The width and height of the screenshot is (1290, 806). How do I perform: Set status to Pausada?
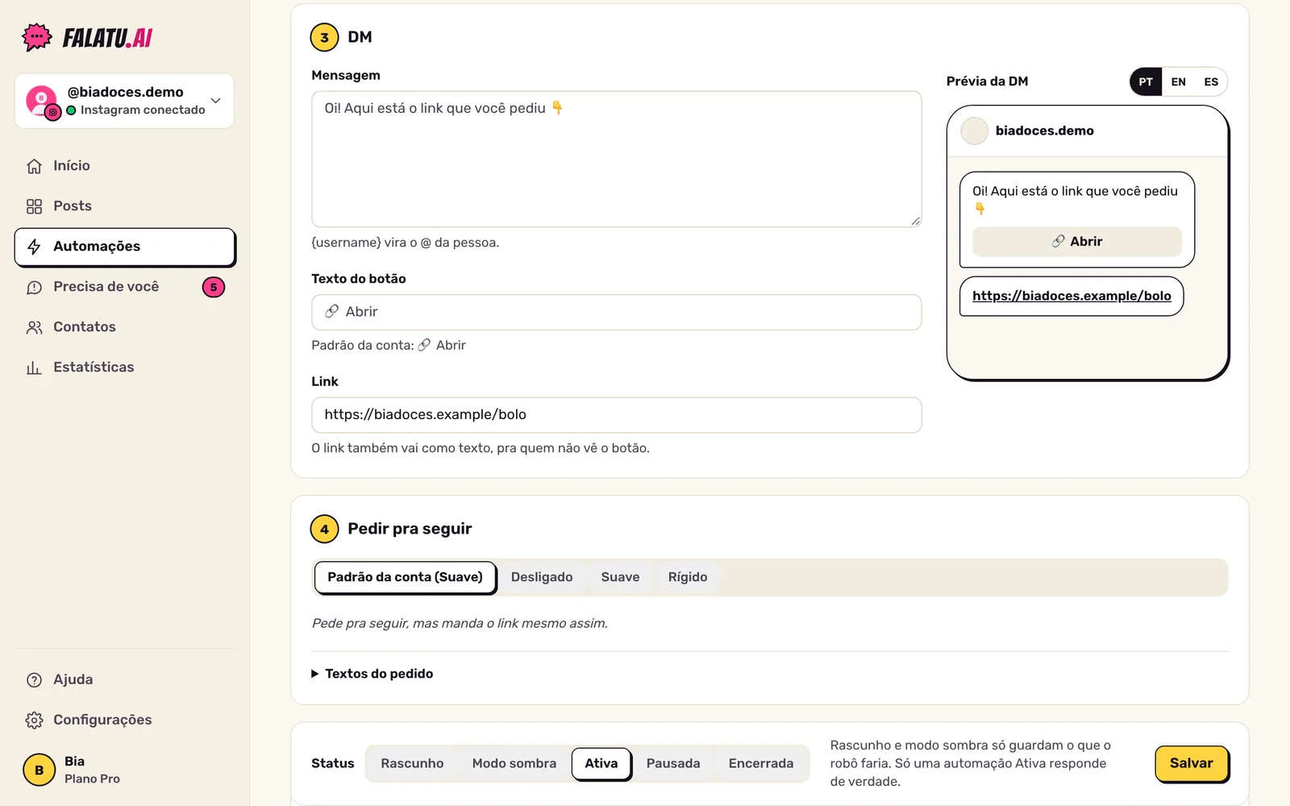(673, 763)
